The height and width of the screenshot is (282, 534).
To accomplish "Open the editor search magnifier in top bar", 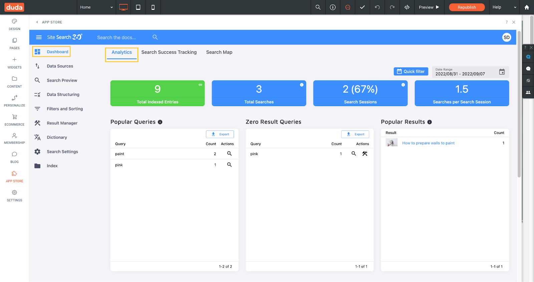I will click(318, 7).
